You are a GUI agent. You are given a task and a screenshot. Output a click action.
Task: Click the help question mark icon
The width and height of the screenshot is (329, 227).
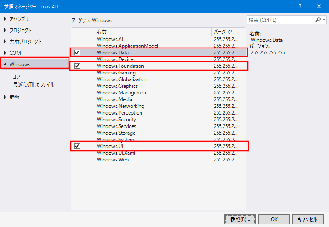point(300,6)
